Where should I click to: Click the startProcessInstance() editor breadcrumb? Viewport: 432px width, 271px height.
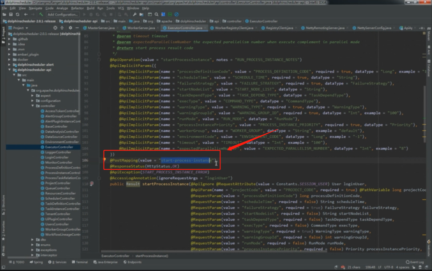tap(152, 256)
